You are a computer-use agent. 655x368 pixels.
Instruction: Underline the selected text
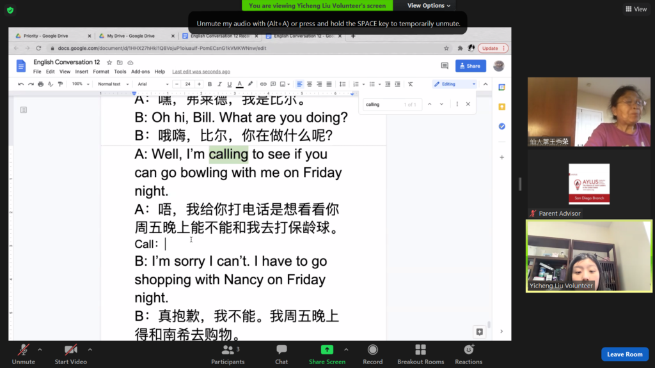click(x=230, y=84)
